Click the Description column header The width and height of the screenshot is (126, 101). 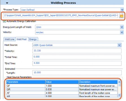tap(98, 82)
